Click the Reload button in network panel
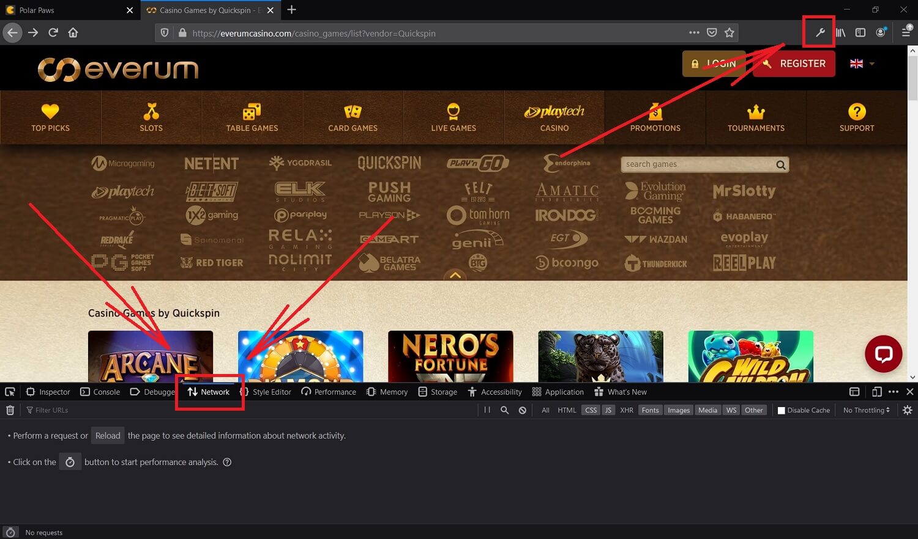The width and height of the screenshot is (918, 539). tap(108, 436)
